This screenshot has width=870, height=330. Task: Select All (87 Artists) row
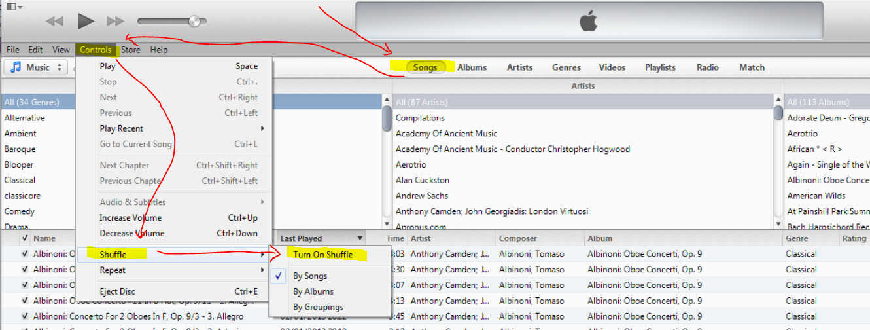[583, 102]
